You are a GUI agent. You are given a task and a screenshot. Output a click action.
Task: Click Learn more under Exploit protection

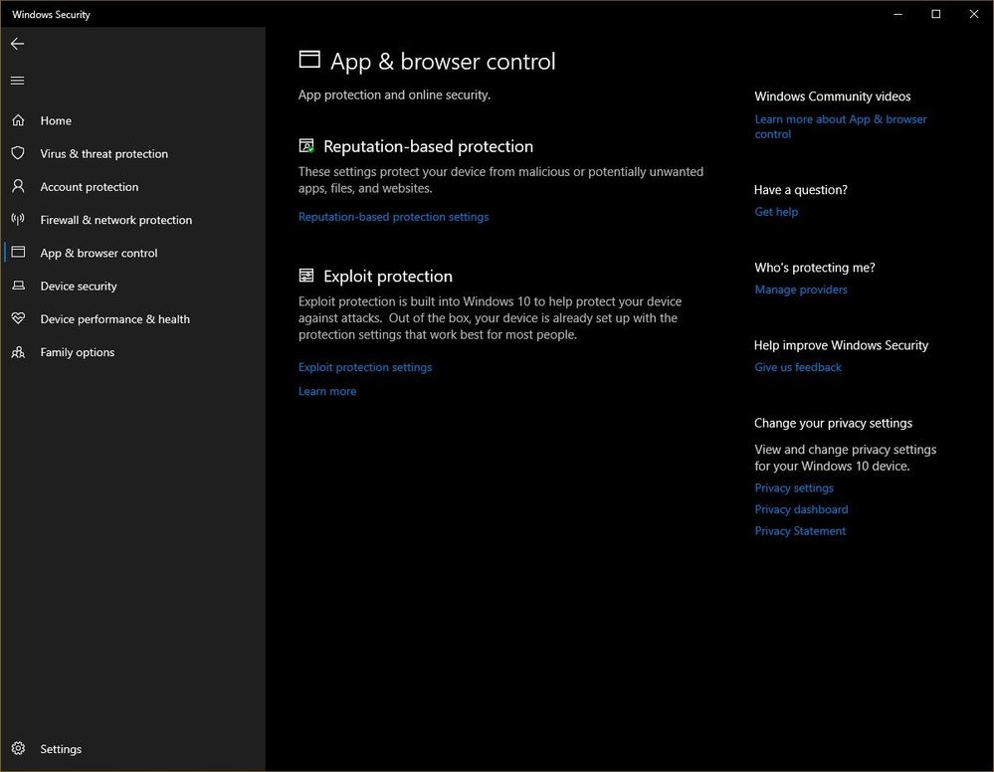[327, 391]
